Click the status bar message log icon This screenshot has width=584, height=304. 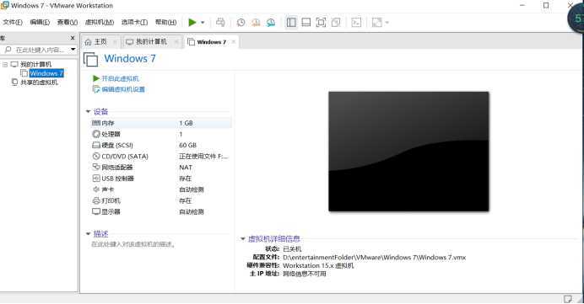tap(568, 299)
